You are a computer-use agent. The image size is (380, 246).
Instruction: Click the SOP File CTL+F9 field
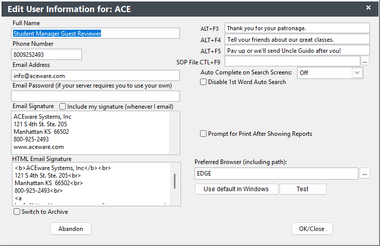coord(292,61)
